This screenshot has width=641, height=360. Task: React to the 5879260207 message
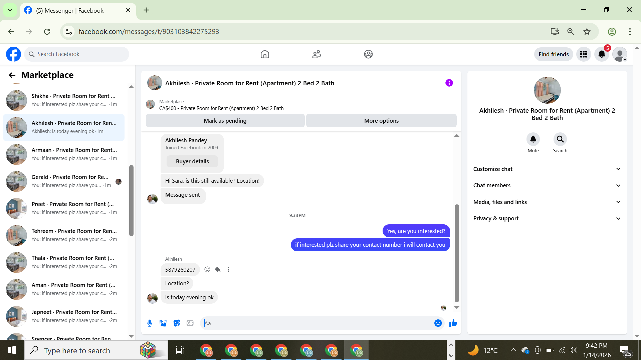(207, 269)
